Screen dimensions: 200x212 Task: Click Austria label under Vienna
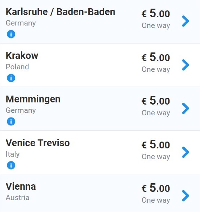click(x=18, y=198)
